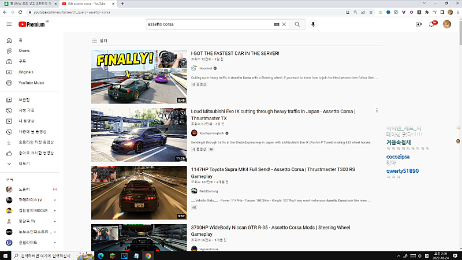Open the 3700HP Nissan GTR R-35 thumbnail
This screenshot has width=462, height=260.
(139, 237)
